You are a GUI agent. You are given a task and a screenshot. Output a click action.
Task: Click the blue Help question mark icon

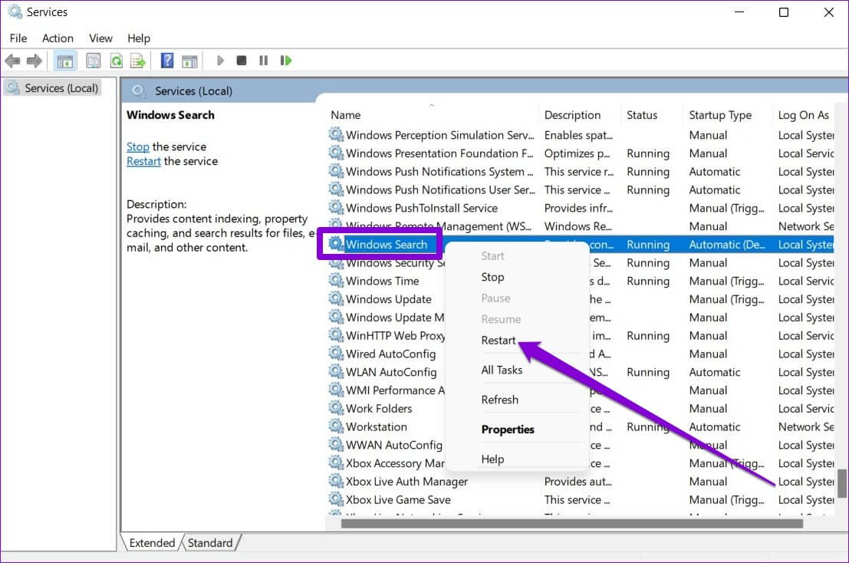coord(167,60)
